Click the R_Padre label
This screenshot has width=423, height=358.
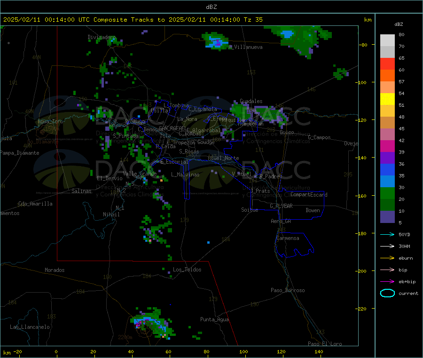[x=269, y=176]
